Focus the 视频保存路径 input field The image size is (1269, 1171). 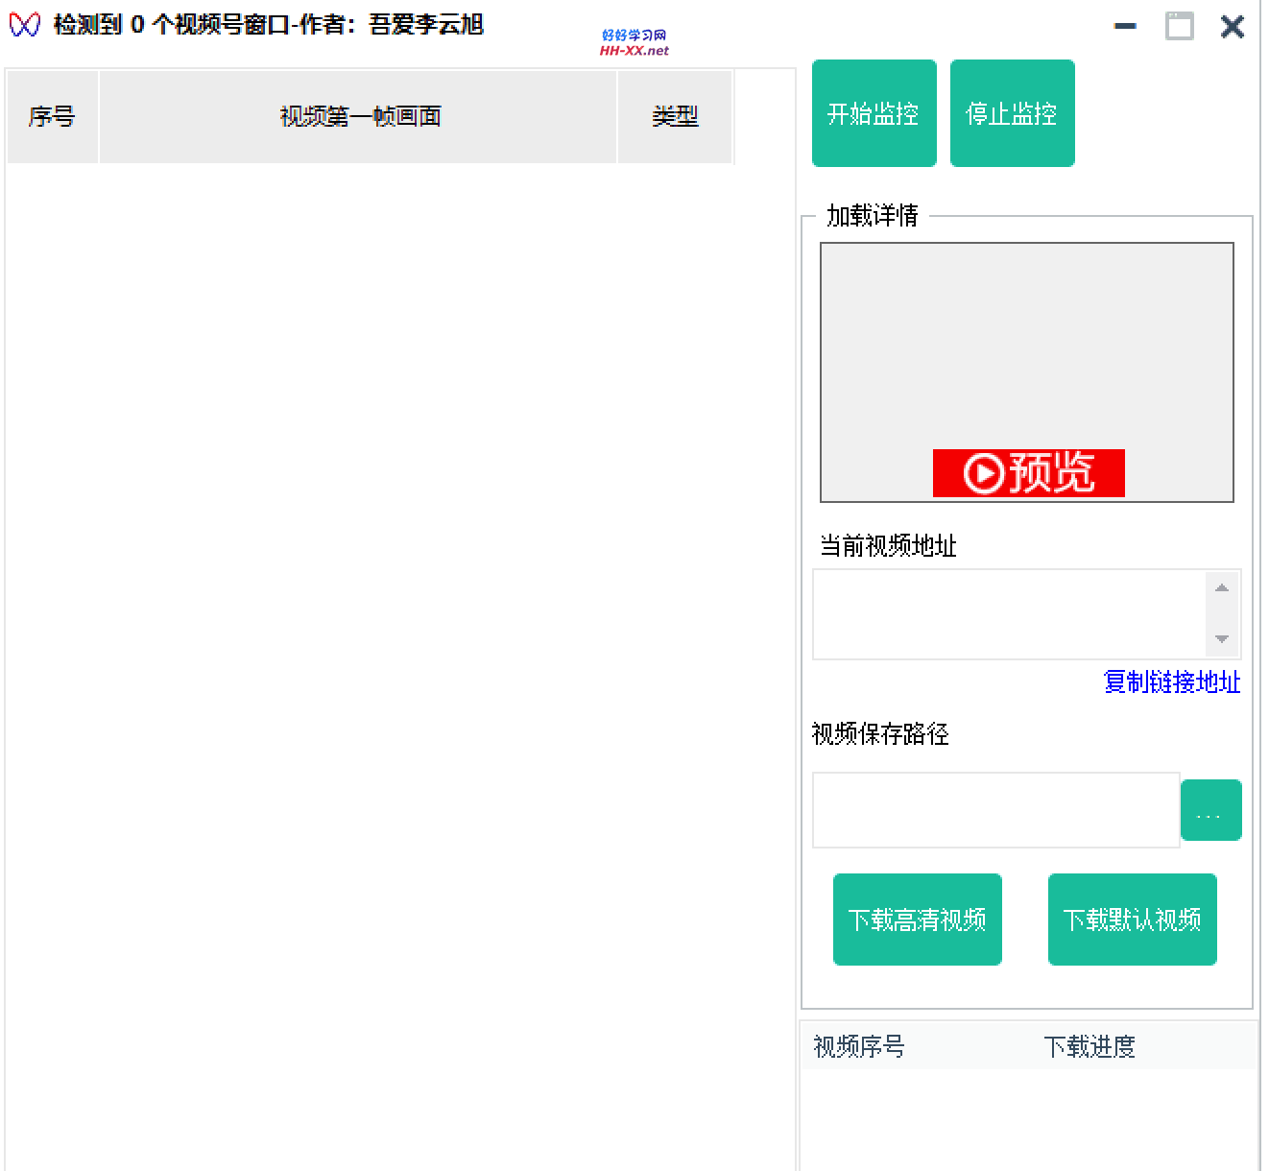point(994,810)
